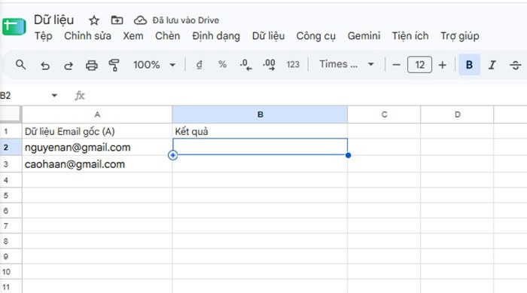Toggle italic formatting
The image size is (527, 293).
coord(492,65)
